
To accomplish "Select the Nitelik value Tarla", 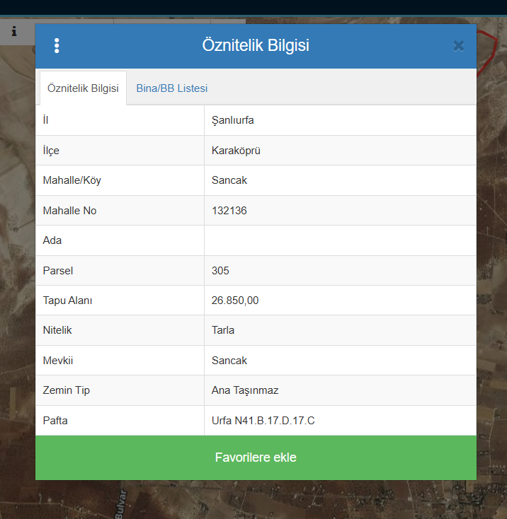I will [223, 330].
